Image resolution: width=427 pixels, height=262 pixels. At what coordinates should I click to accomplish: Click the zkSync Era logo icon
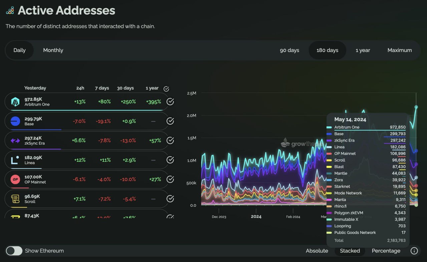coord(15,141)
